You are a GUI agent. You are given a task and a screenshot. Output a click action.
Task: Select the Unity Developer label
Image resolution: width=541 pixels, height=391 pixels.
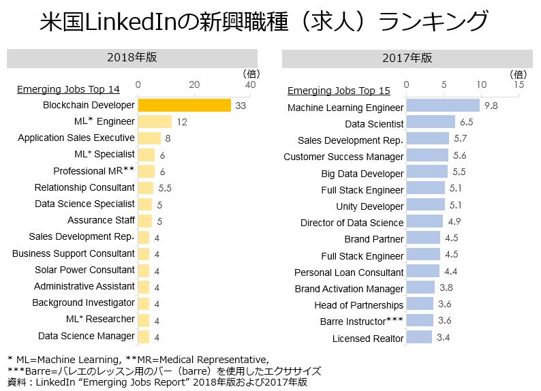click(x=369, y=206)
